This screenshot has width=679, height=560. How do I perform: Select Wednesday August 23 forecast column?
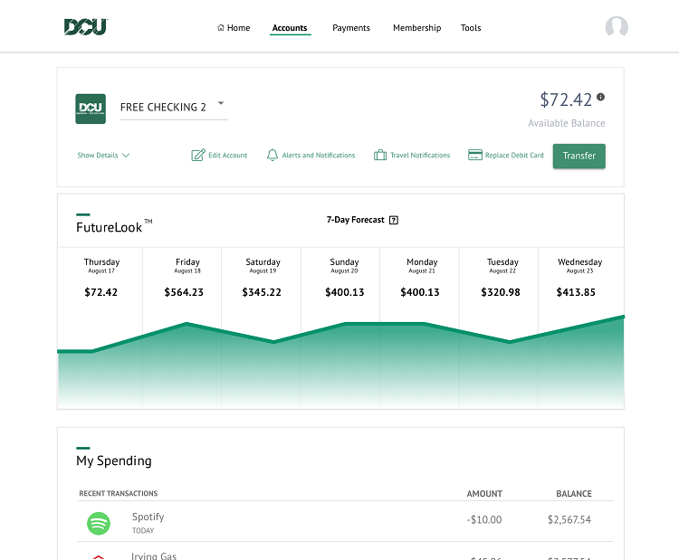click(x=580, y=277)
